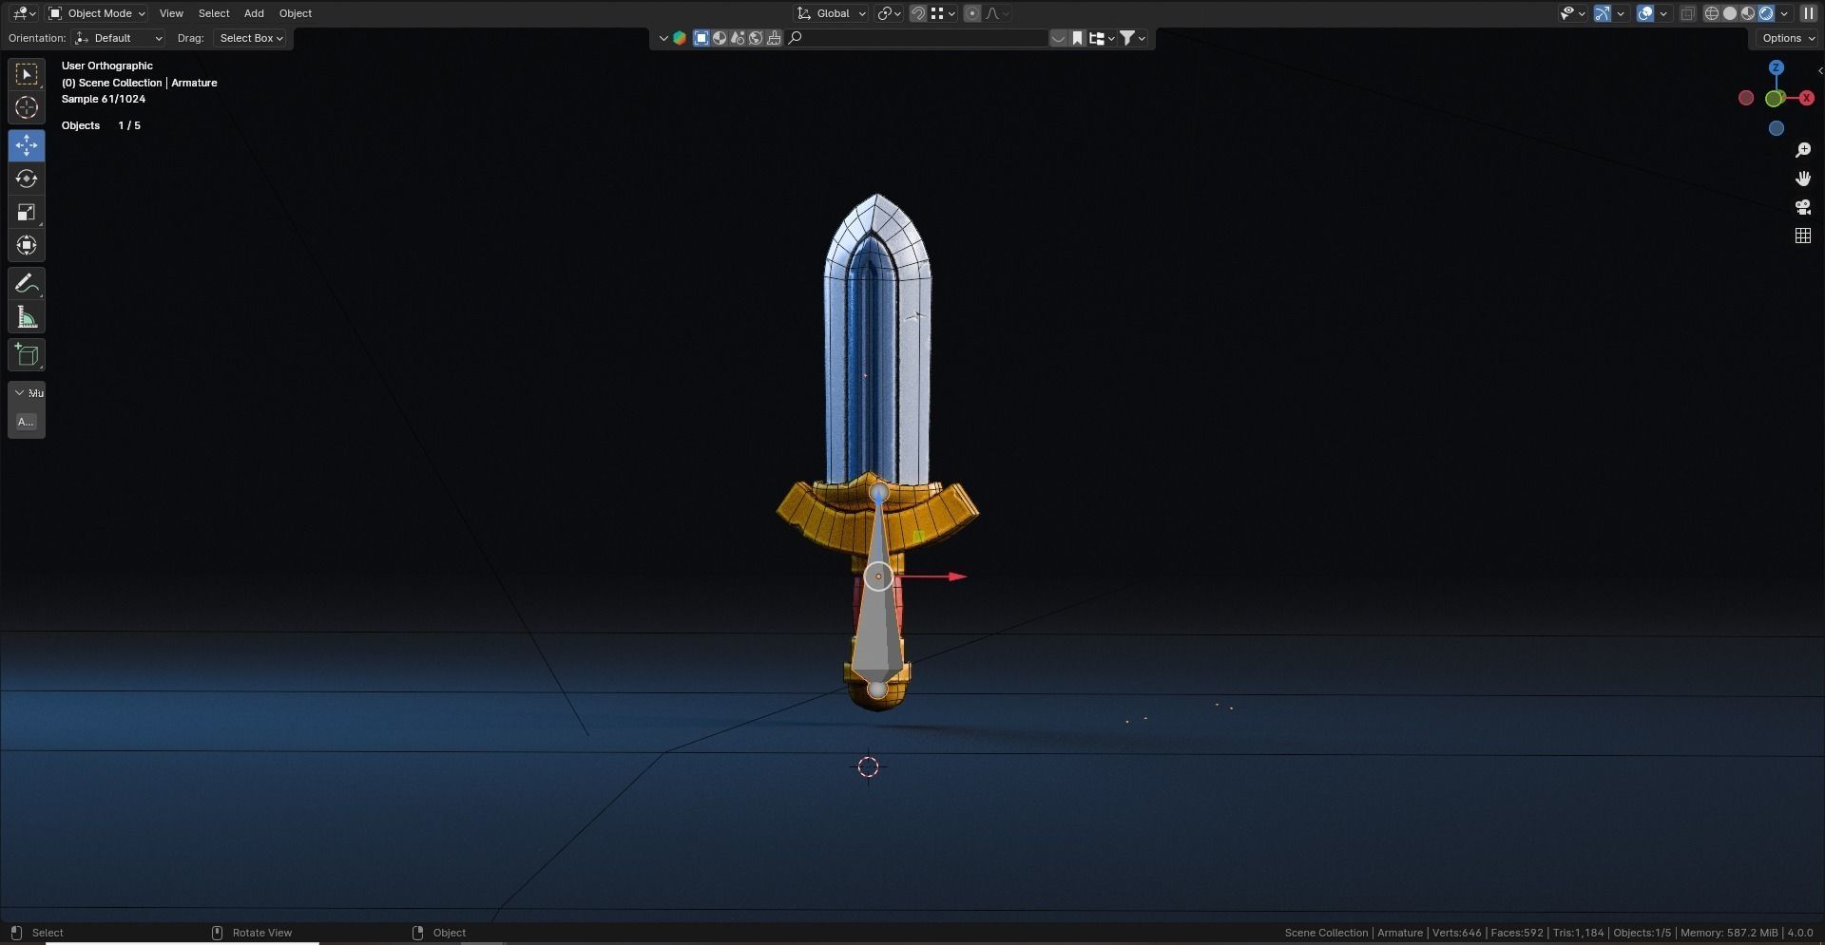This screenshot has width=1825, height=945.
Task: Open the Object Mode dropdown
Action: click(96, 13)
